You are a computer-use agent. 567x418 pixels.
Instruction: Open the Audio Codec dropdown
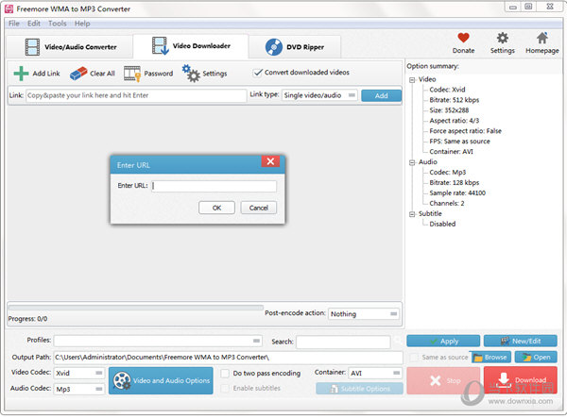(79, 389)
